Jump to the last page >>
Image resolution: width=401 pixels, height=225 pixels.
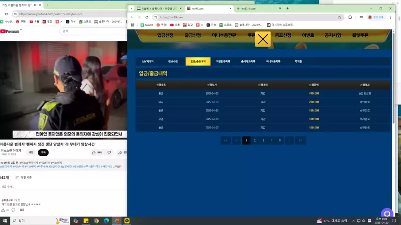tap(300, 141)
